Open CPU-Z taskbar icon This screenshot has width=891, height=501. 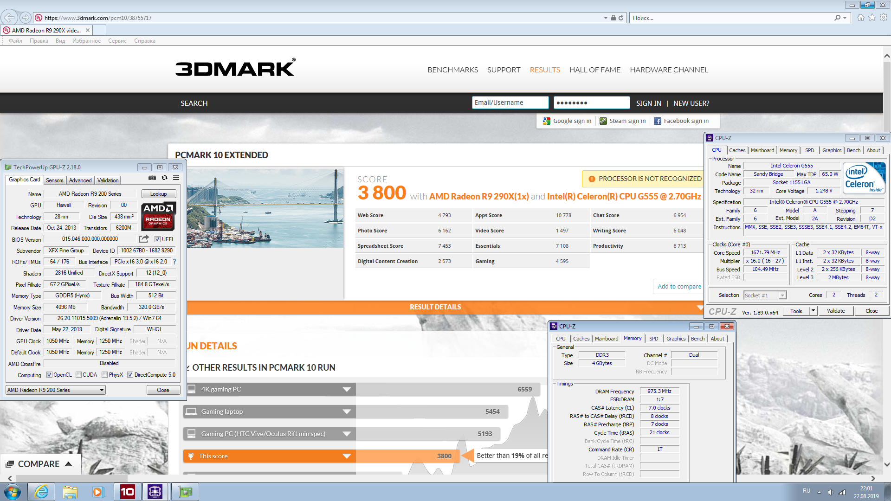(155, 492)
